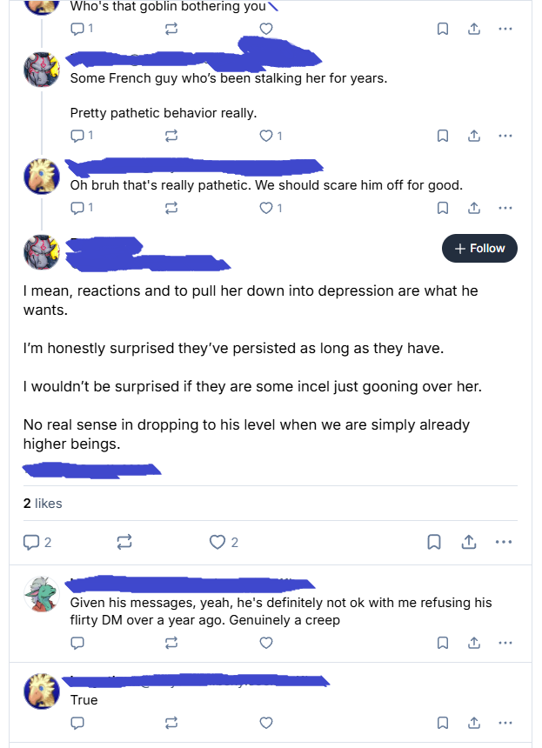Bookmark the main post
This screenshot has height=748, width=542.
tap(433, 542)
